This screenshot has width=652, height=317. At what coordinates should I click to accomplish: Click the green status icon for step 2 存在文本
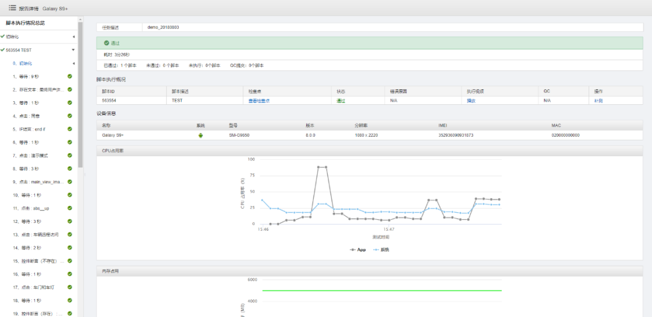70,90
